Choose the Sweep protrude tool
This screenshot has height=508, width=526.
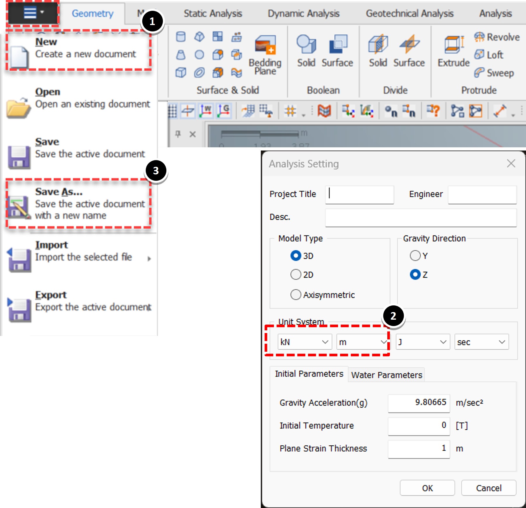494,73
